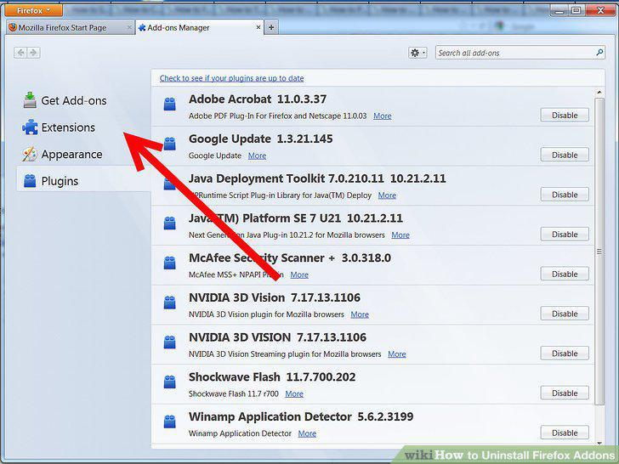Image resolution: width=619 pixels, height=464 pixels.
Task: Go back with the back arrow
Action: point(20,53)
